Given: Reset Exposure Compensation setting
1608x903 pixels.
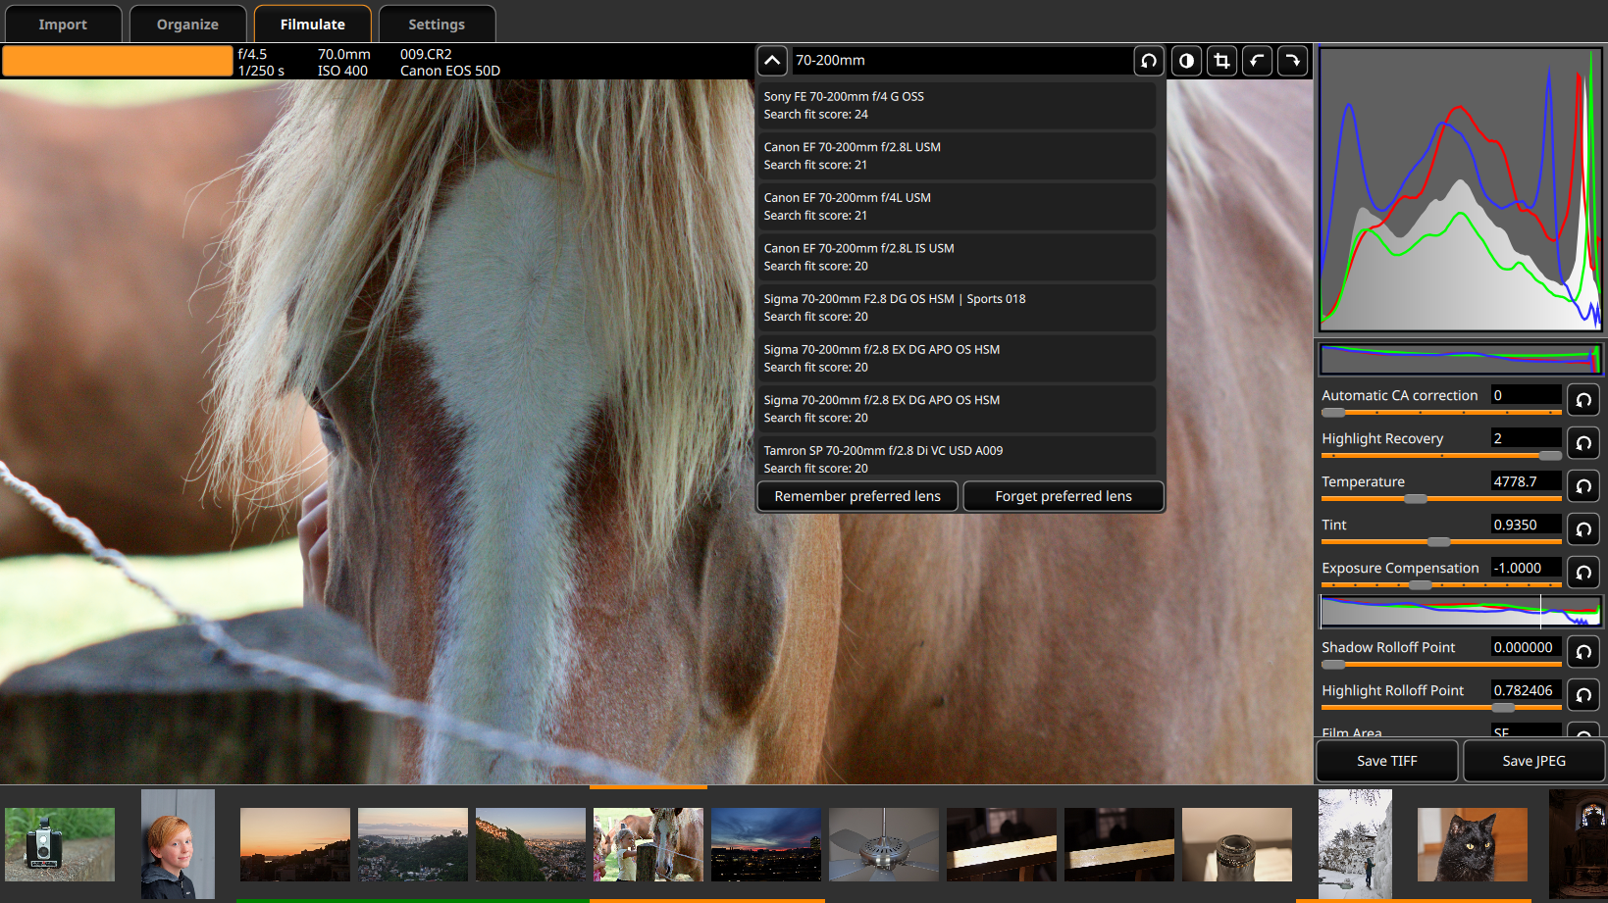Looking at the screenshot, I should [1582, 573].
